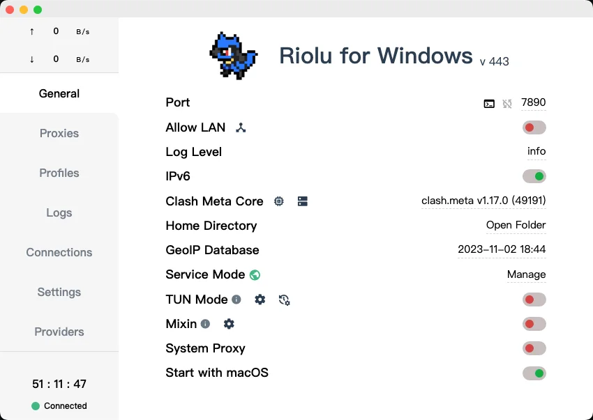Click the terminal icon next to Port
593x420 pixels.
point(489,103)
